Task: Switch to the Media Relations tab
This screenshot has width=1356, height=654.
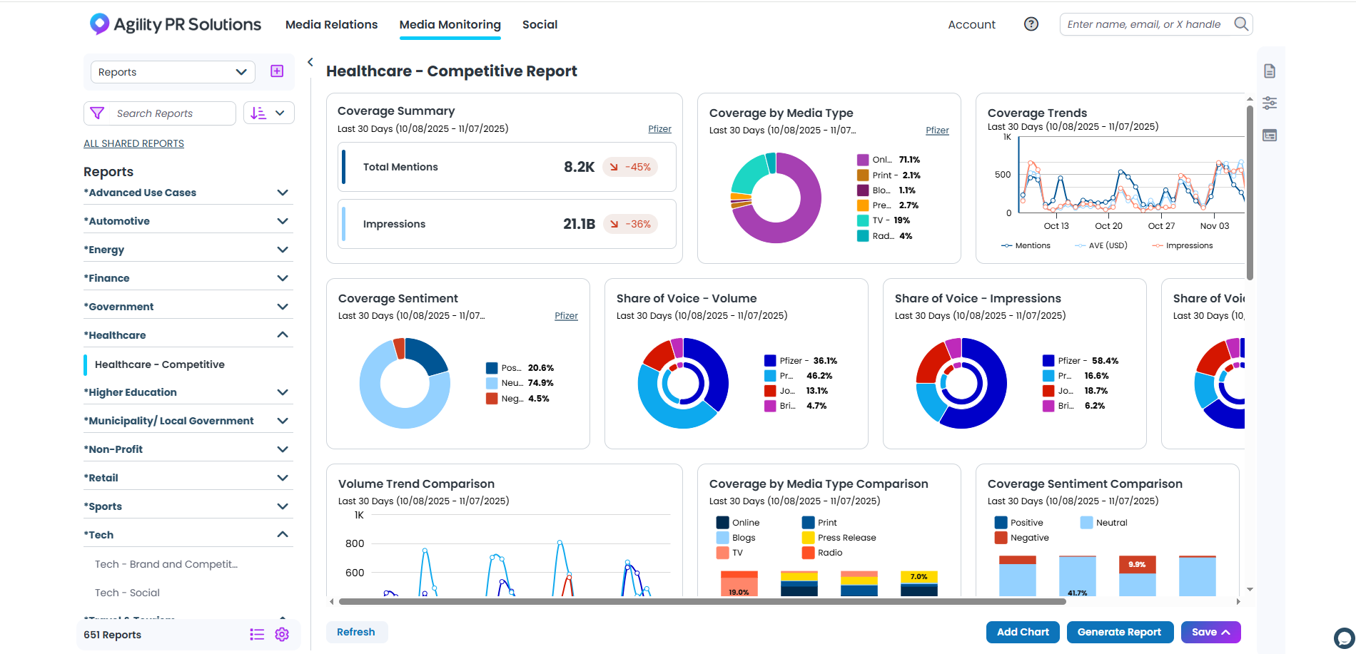Action: tap(331, 24)
